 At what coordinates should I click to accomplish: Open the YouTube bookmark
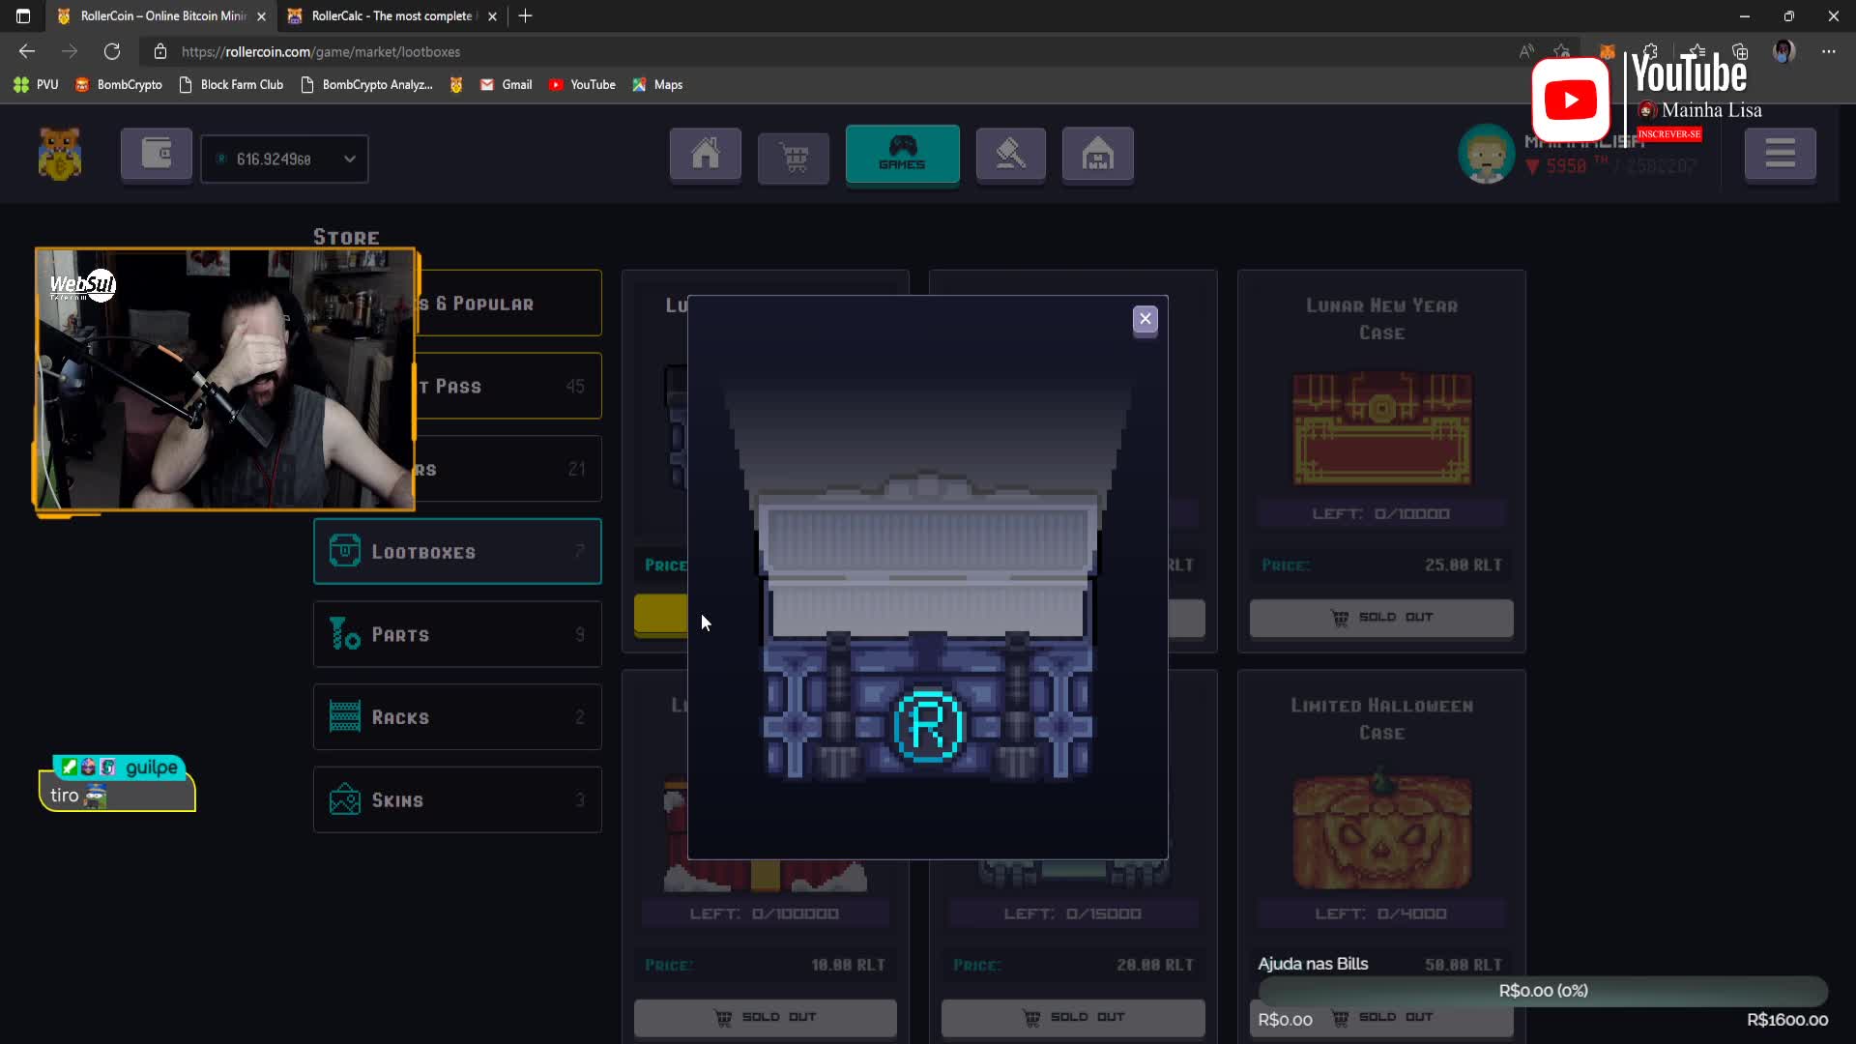(x=582, y=85)
